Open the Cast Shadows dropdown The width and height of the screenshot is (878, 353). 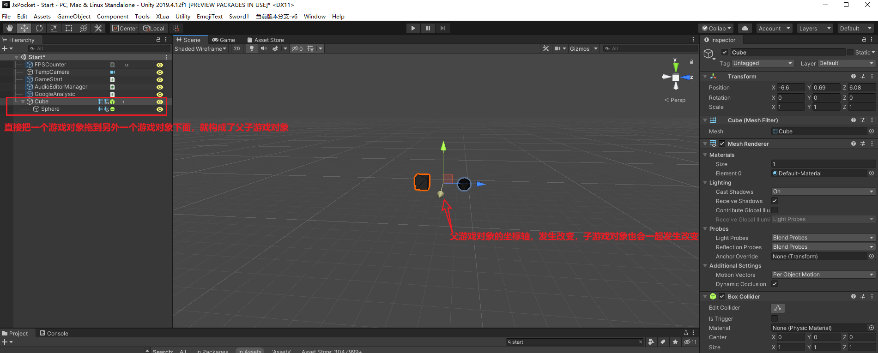pyautogui.click(x=823, y=191)
